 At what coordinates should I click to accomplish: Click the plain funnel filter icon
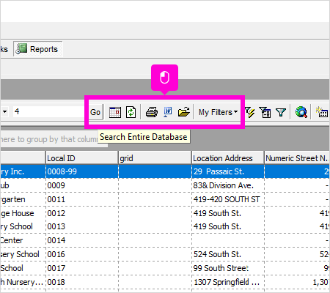281,112
